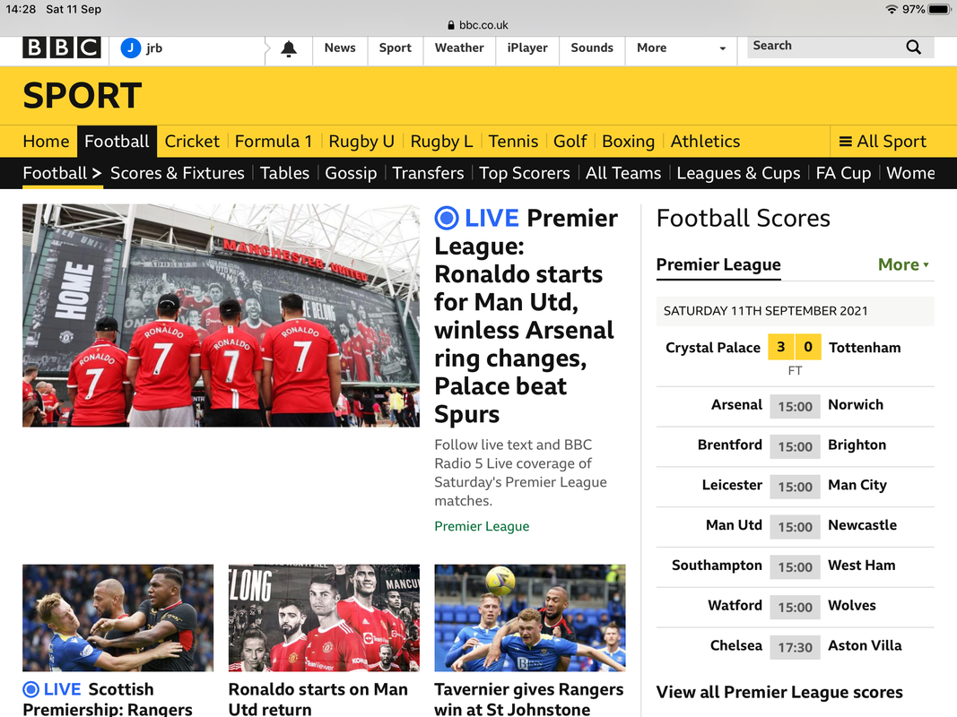
Task: Open Weather in the top navigation
Action: click(x=459, y=48)
